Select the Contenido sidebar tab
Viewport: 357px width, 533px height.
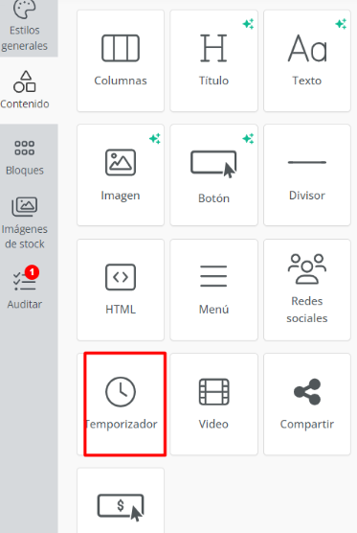[25, 90]
